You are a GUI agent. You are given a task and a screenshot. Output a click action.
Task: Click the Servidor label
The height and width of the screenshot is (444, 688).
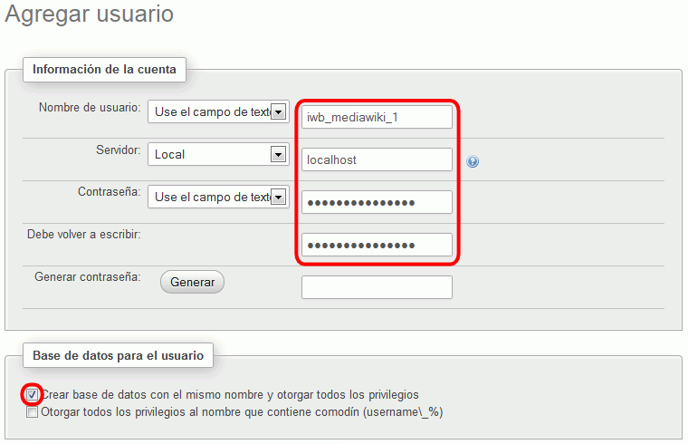pos(119,150)
